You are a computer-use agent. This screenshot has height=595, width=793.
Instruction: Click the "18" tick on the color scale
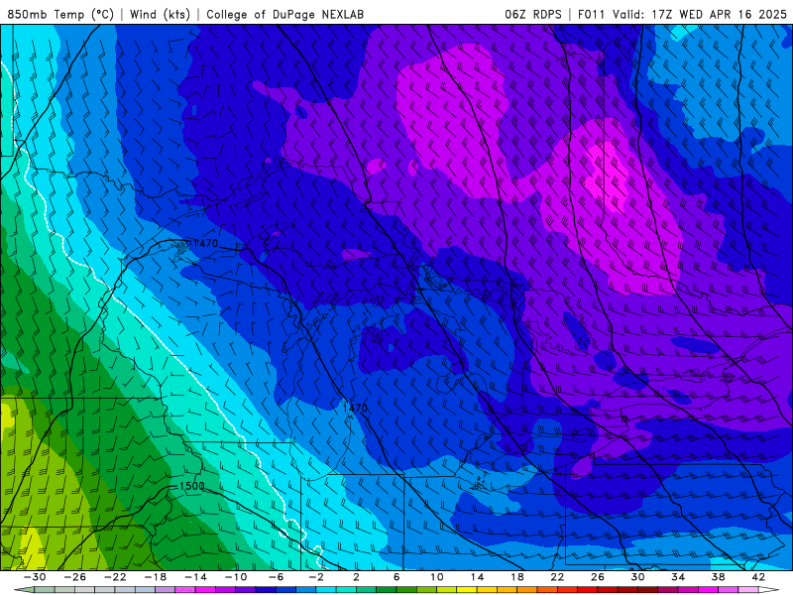pyautogui.click(x=516, y=577)
